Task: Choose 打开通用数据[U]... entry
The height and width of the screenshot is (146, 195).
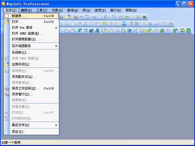Action: click(32, 39)
